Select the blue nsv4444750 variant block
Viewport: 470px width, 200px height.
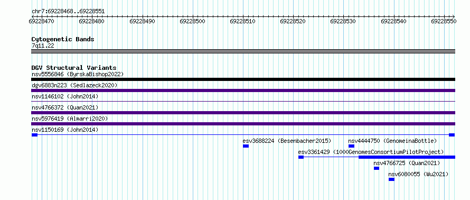[351, 146]
